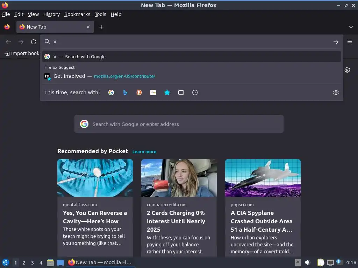Open the update notifier tray icon
358x268 pixels.
[x=339, y=262]
